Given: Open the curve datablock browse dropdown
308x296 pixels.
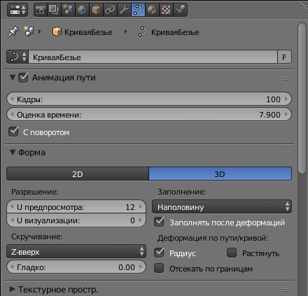Looking at the screenshot, I should [x=17, y=57].
